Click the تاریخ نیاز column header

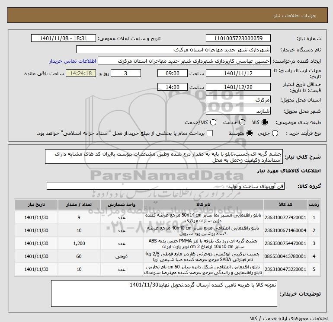(36, 204)
